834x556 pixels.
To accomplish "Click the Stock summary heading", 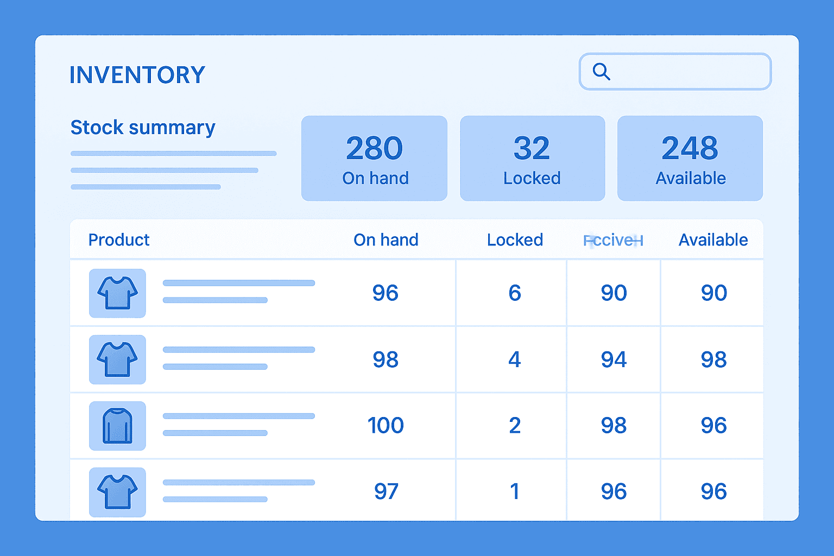I will point(143,128).
